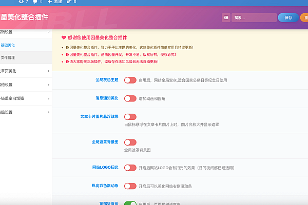This screenshot has width=308, height=205.
Task: Click the 文章卡片图片悬浮效果 label
Action: 99,116
